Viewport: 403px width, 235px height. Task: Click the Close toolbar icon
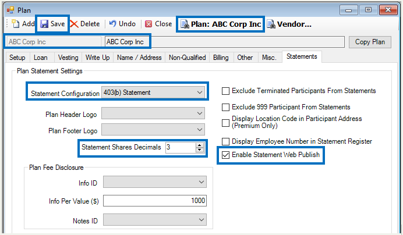click(149, 24)
